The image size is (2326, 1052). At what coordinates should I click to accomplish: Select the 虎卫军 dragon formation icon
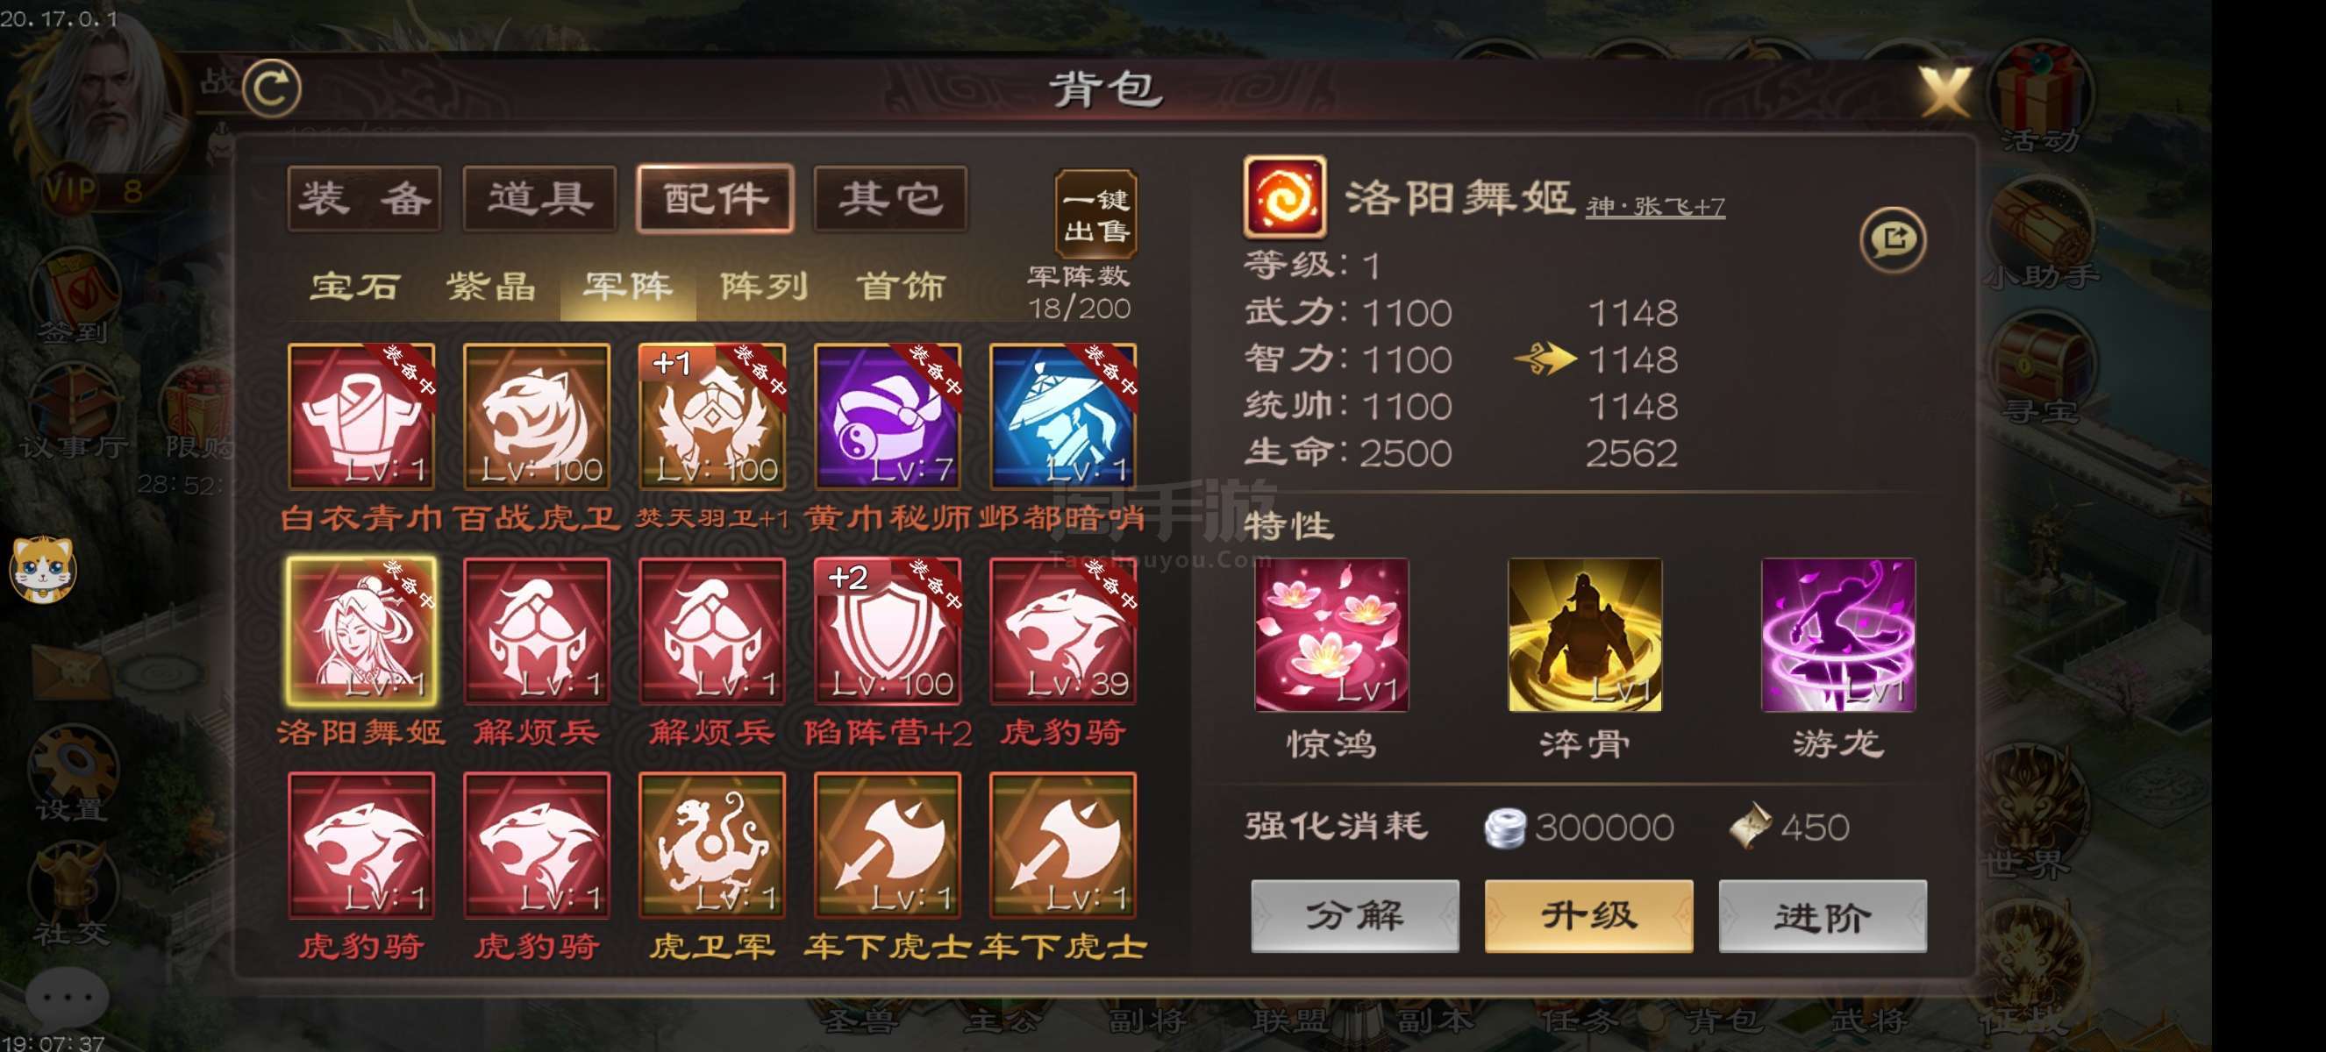click(x=711, y=845)
